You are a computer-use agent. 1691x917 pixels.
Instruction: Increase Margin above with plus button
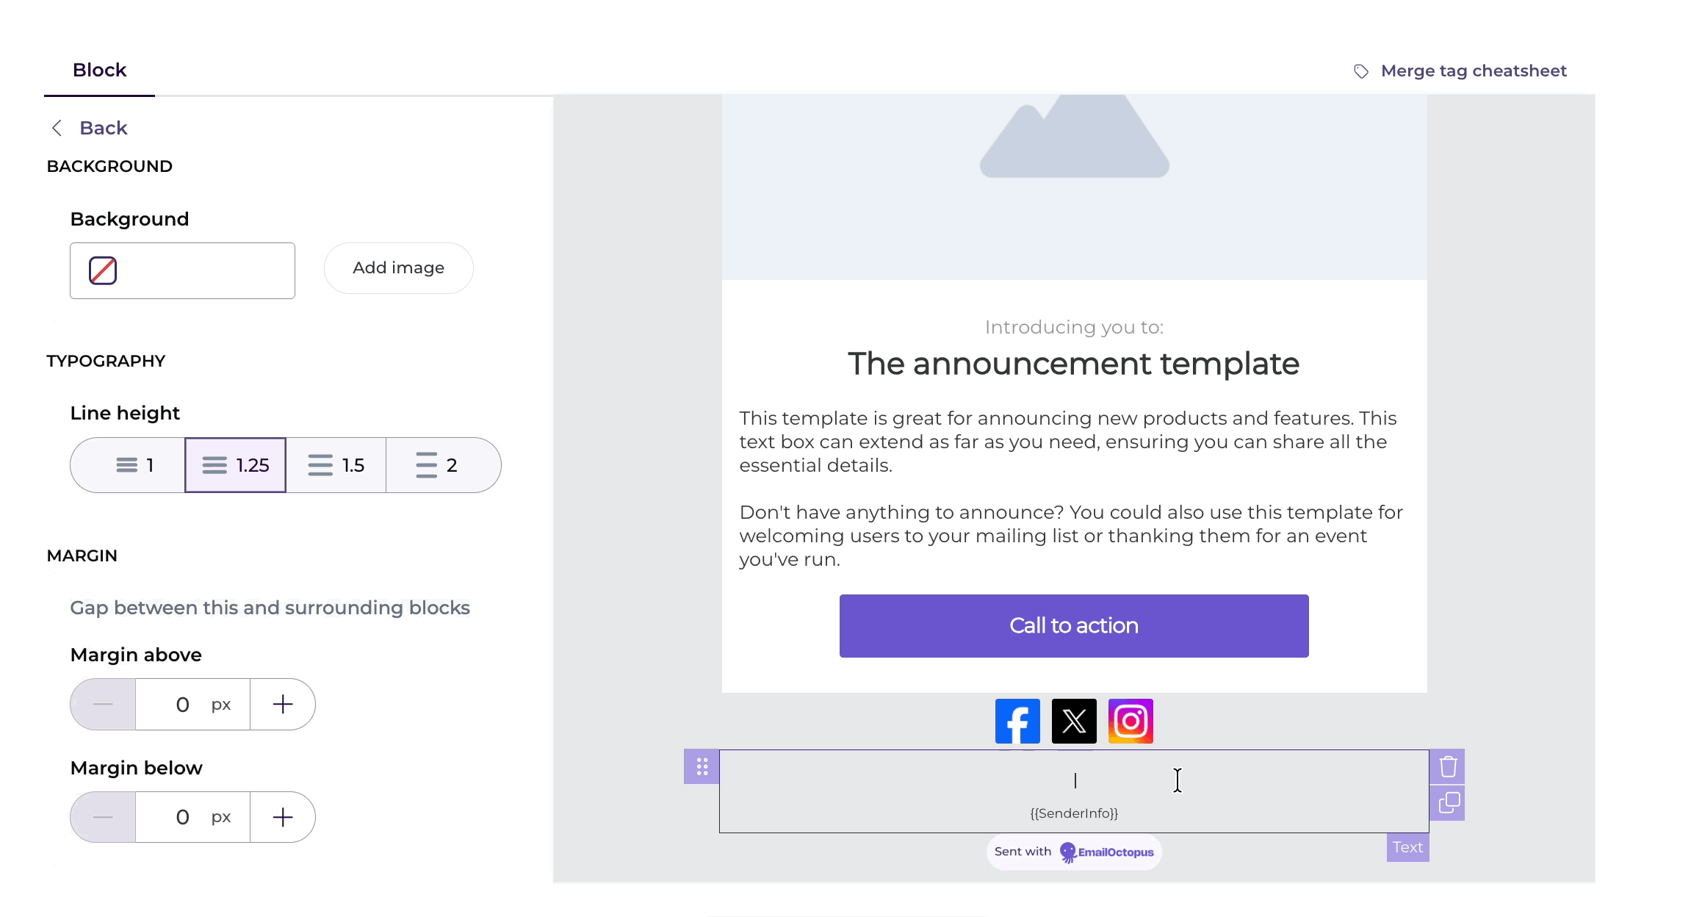pos(283,704)
